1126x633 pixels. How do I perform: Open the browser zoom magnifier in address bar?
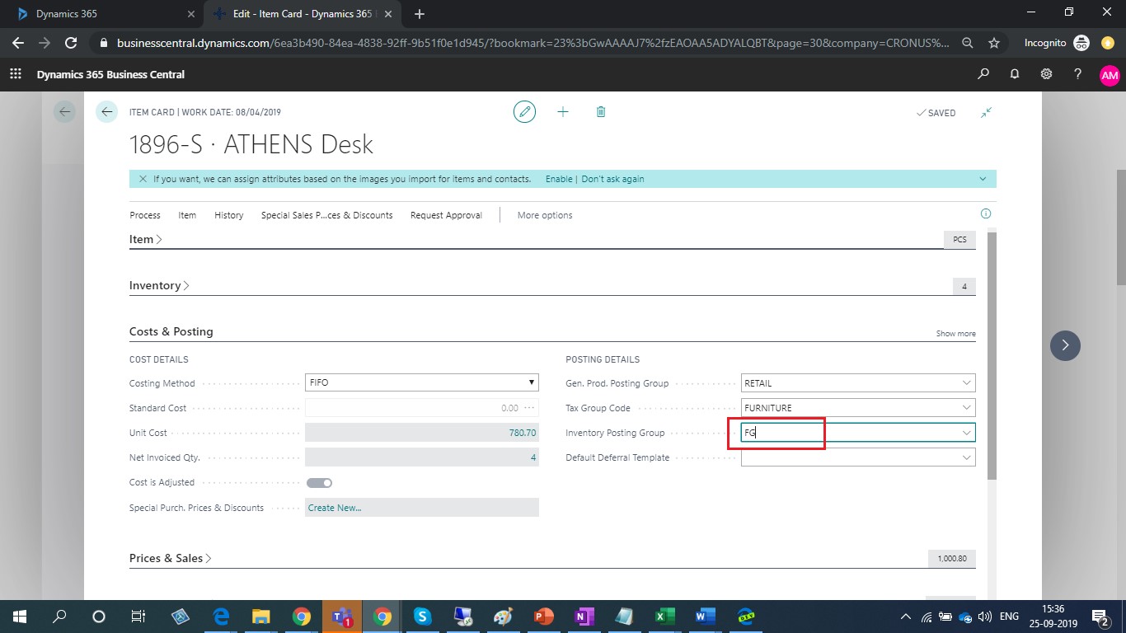point(969,43)
